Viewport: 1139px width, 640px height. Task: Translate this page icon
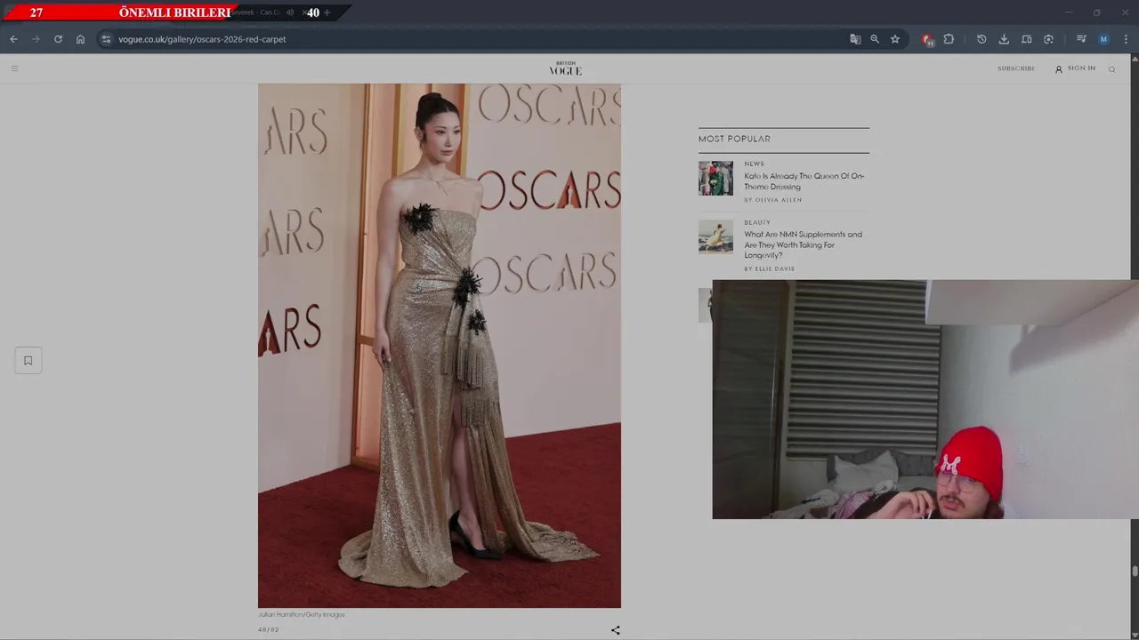click(x=855, y=39)
